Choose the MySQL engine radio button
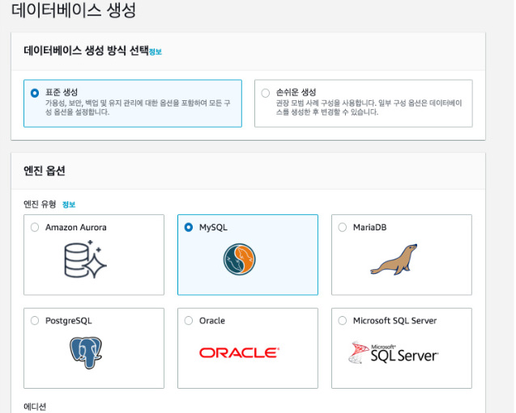The width and height of the screenshot is (516, 413). click(189, 227)
